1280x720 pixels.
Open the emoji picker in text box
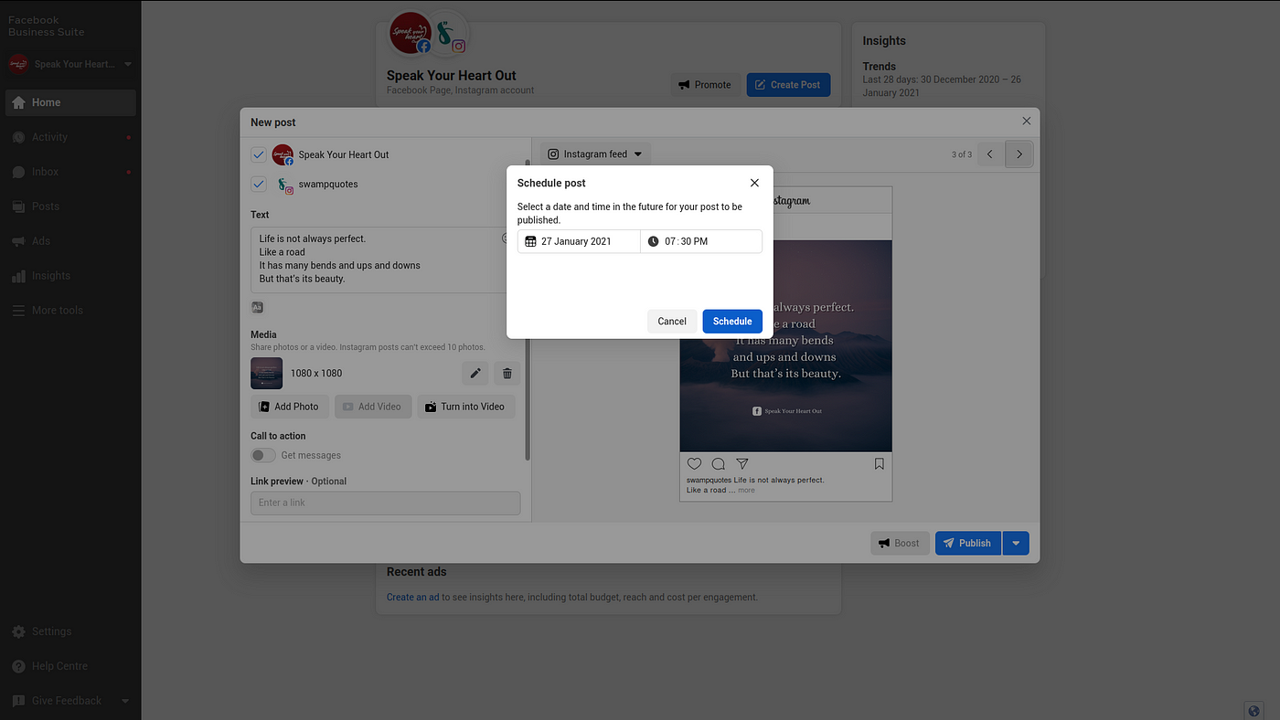[x=506, y=238]
